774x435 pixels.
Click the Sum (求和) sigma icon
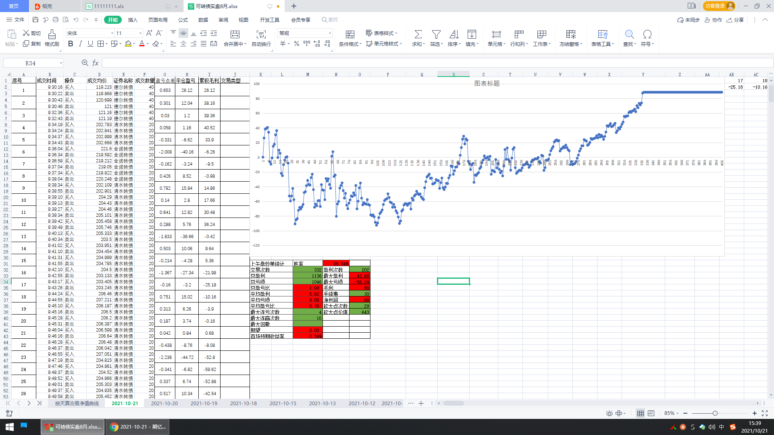(418, 35)
